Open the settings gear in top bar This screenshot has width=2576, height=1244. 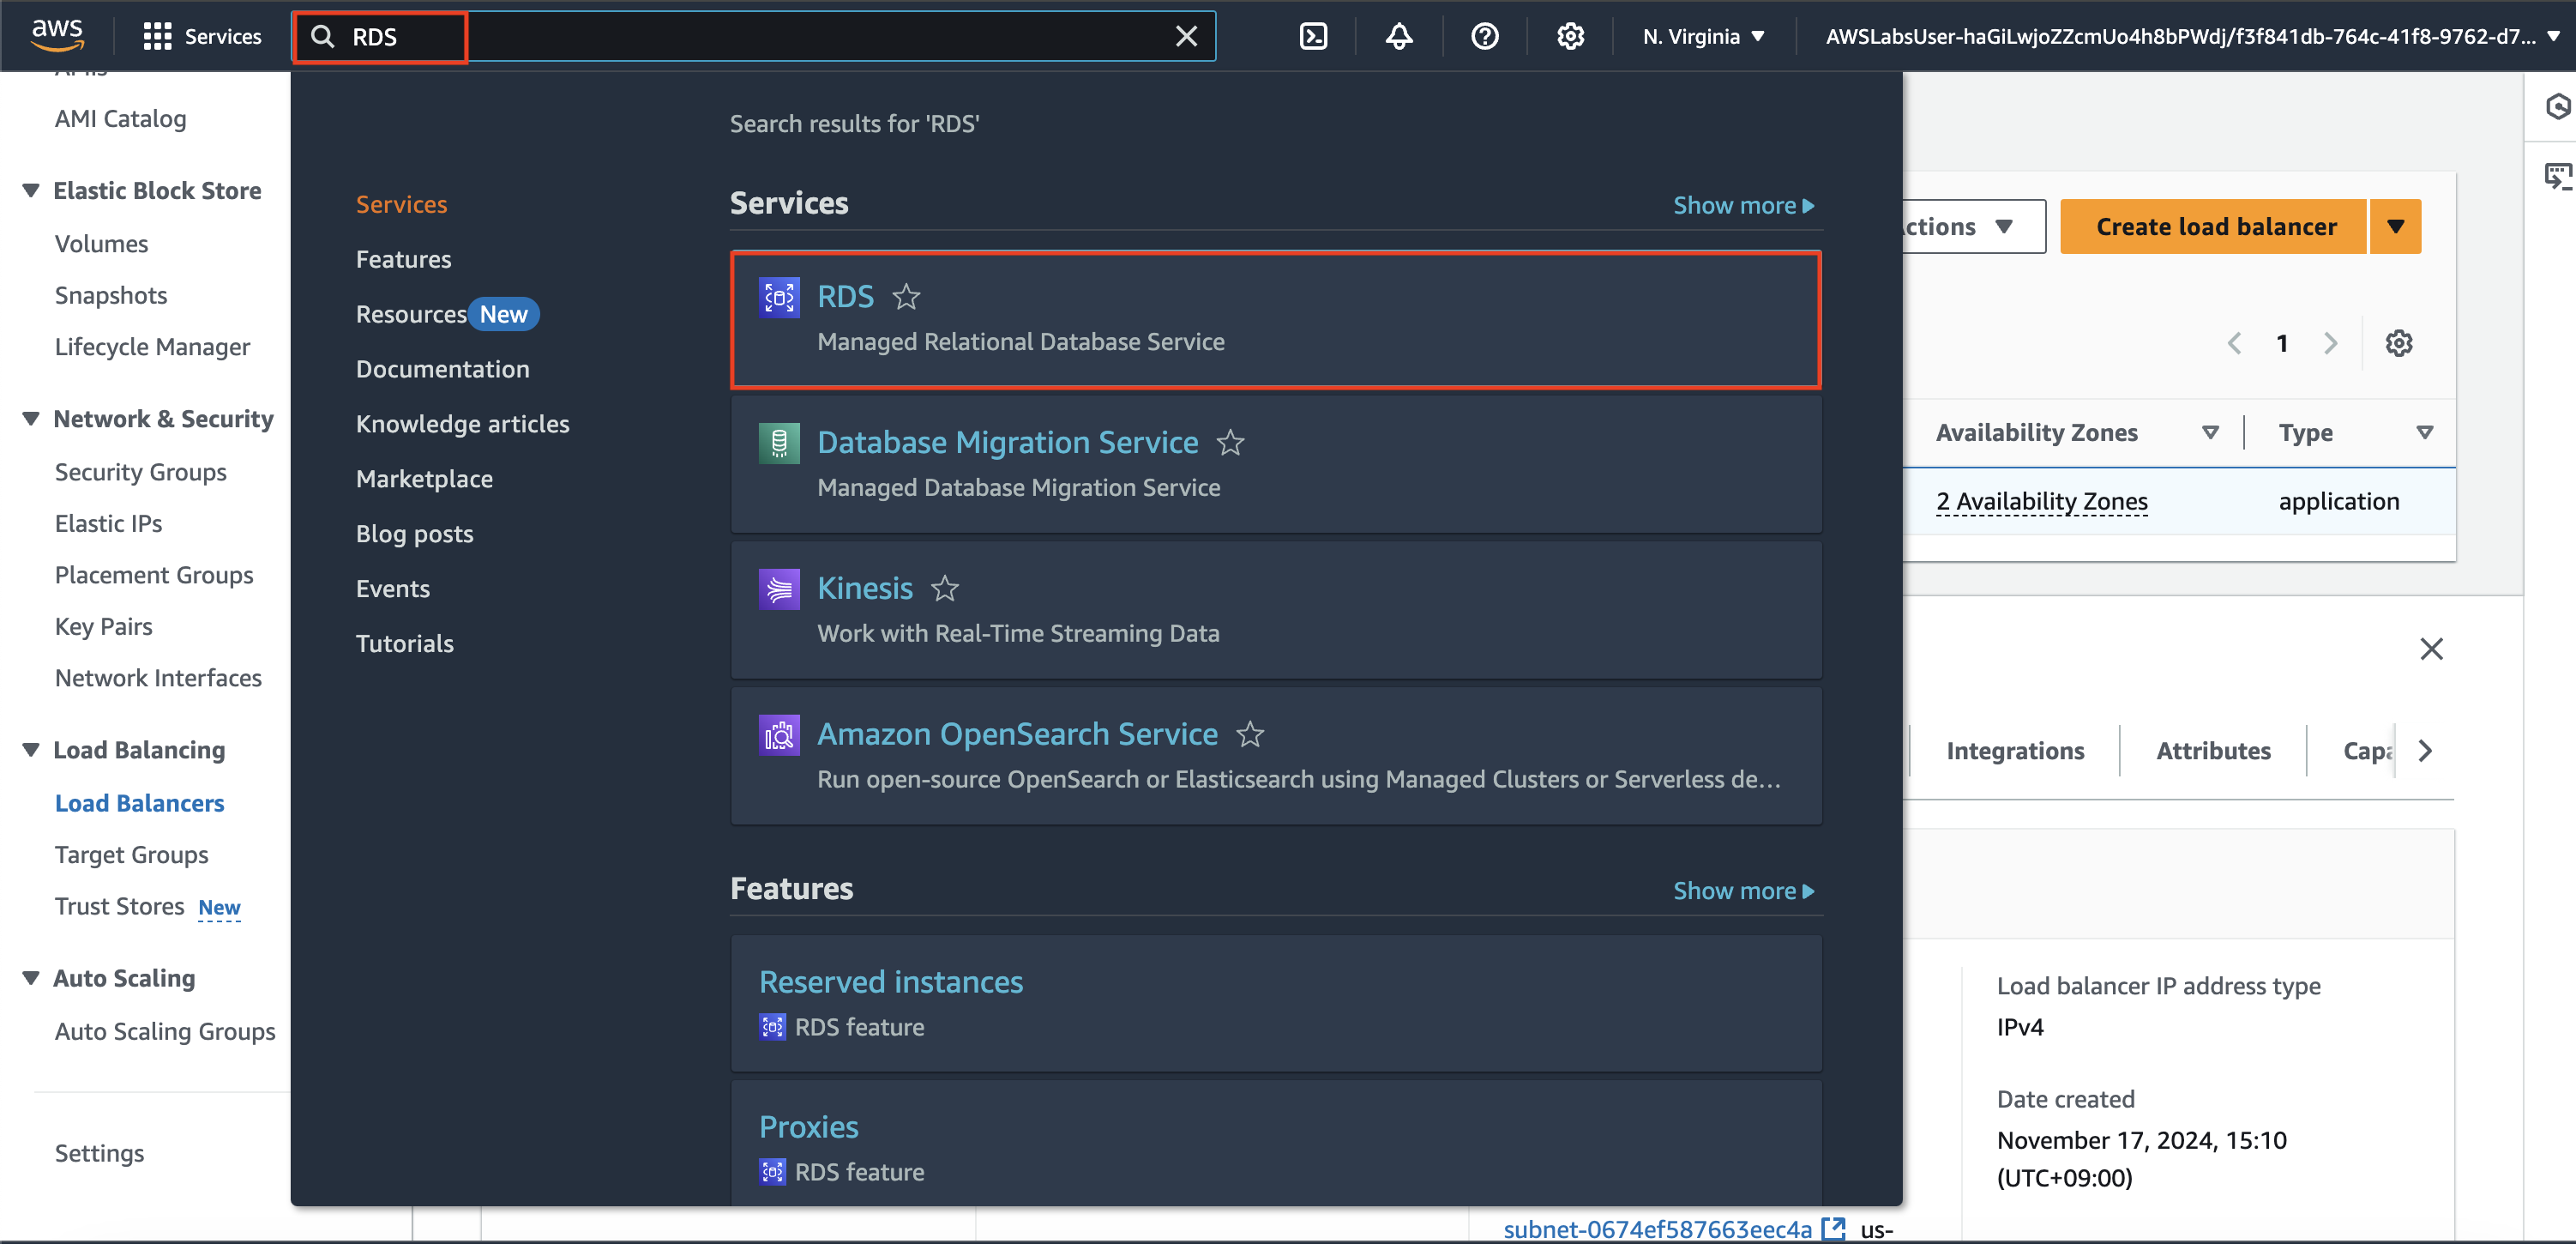(x=1570, y=37)
